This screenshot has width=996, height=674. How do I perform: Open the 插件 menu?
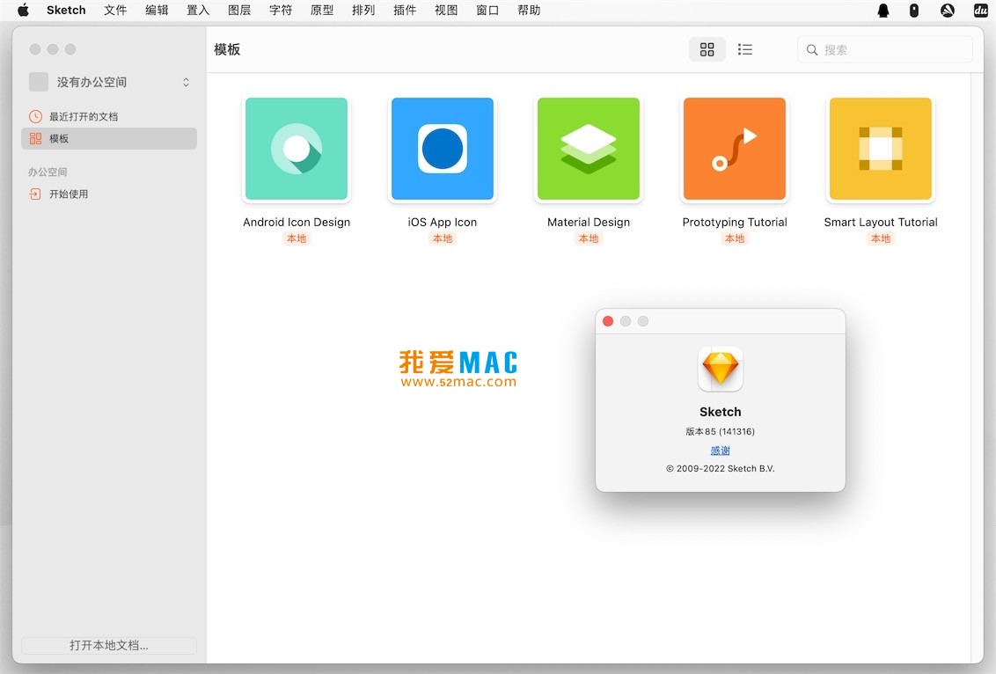pyautogui.click(x=405, y=11)
